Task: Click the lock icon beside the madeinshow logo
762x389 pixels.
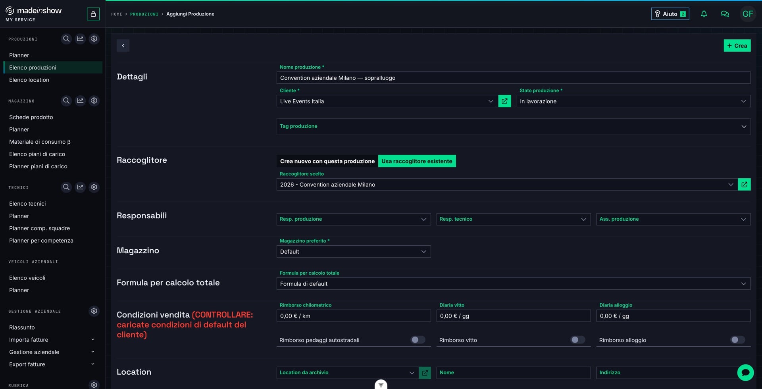Action: pyautogui.click(x=93, y=14)
